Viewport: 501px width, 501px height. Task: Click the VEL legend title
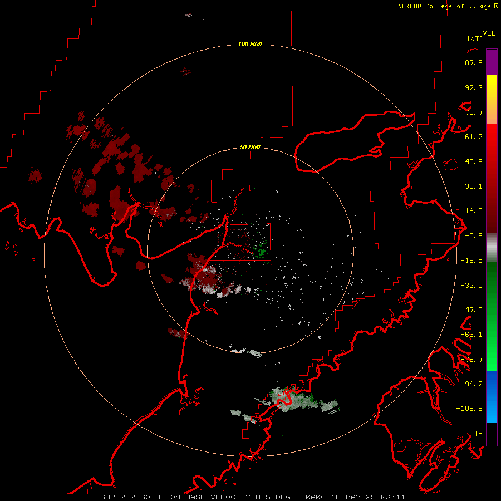489,33
